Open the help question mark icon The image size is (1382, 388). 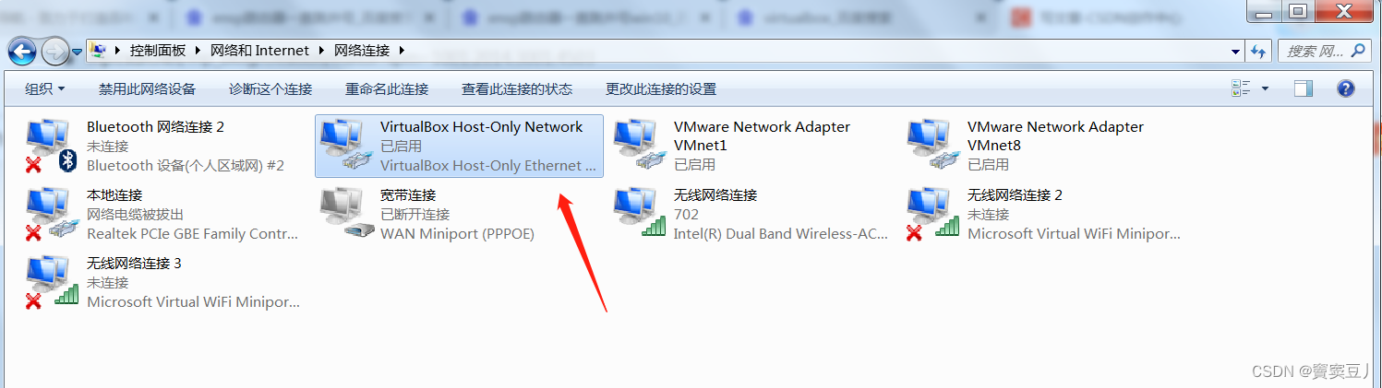pos(1345,88)
